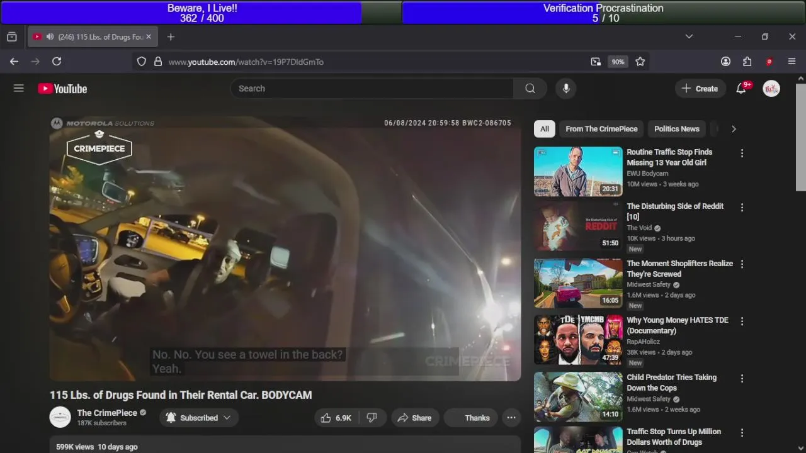The height and width of the screenshot is (453, 806).
Task: Close the 115 Lbs. of Drugs tab
Action: tap(149, 37)
